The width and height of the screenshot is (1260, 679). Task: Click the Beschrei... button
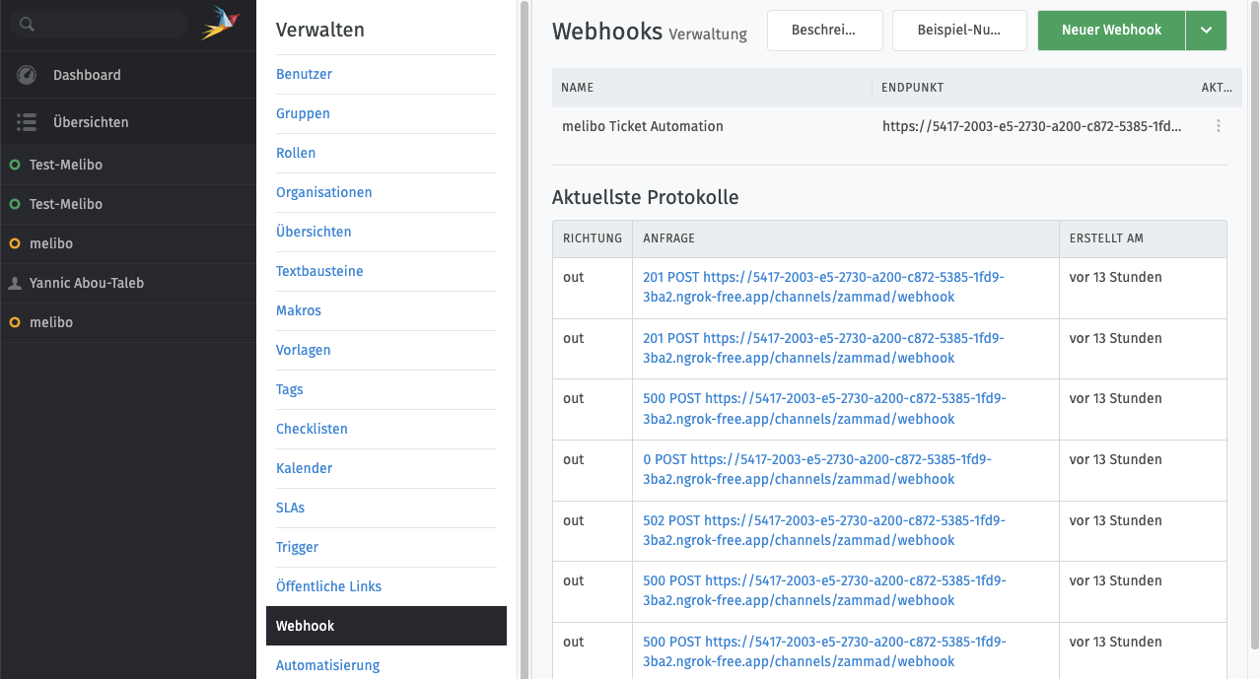[823, 31]
